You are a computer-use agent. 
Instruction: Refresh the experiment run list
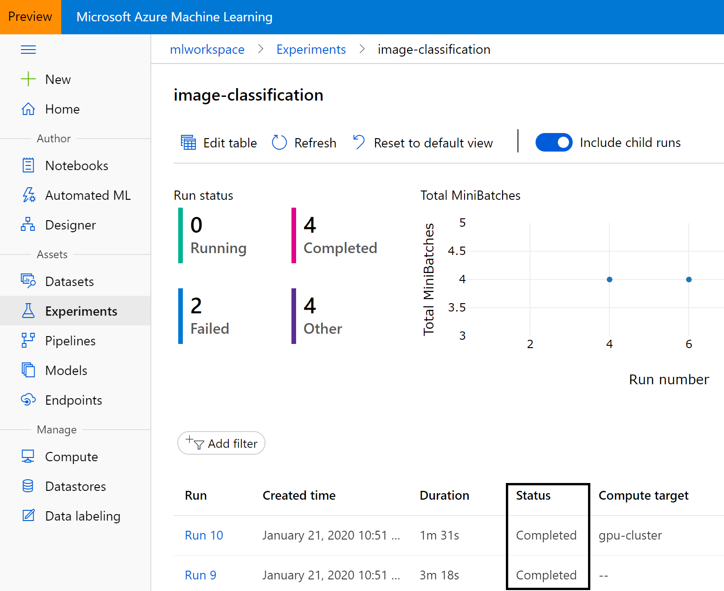tap(304, 142)
